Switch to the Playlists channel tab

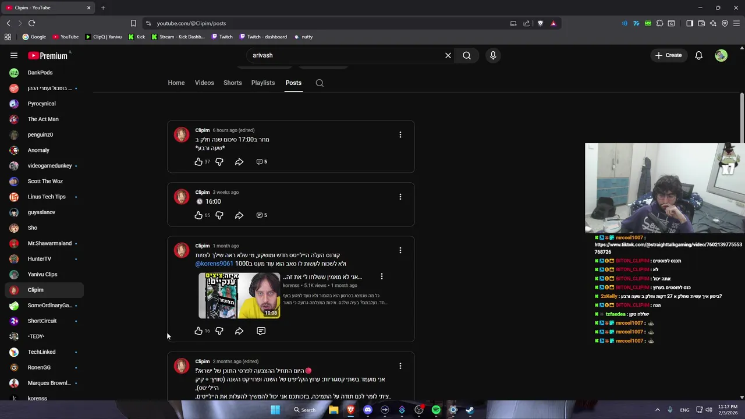263,83
